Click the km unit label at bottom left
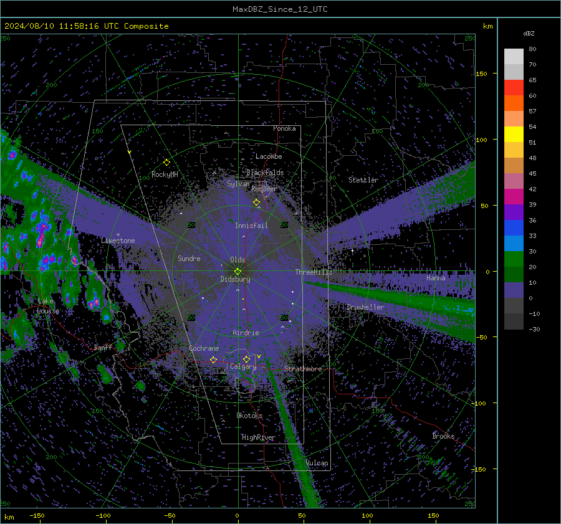 9,517
